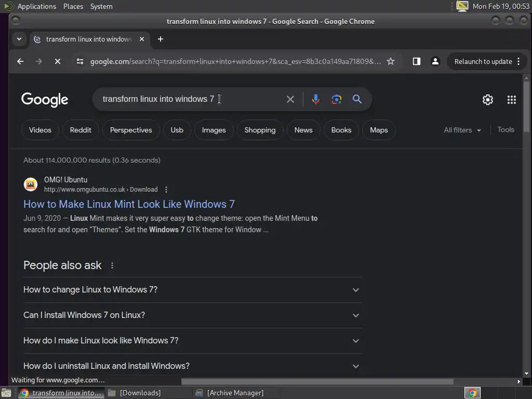Open Chrome three-dot menu beside Relaunch
This screenshot has height=399, width=532.
tap(518, 61)
